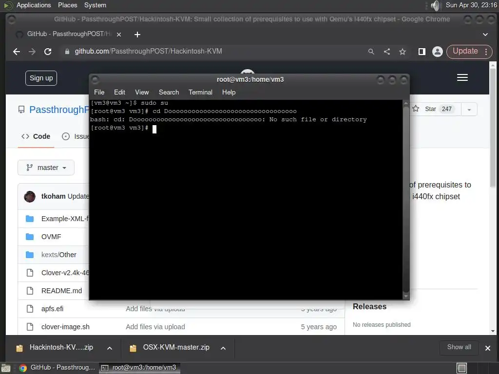The width and height of the screenshot is (499, 374).
Task: Open OSX-KVM-master.zip download
Action: click(171, 348)
